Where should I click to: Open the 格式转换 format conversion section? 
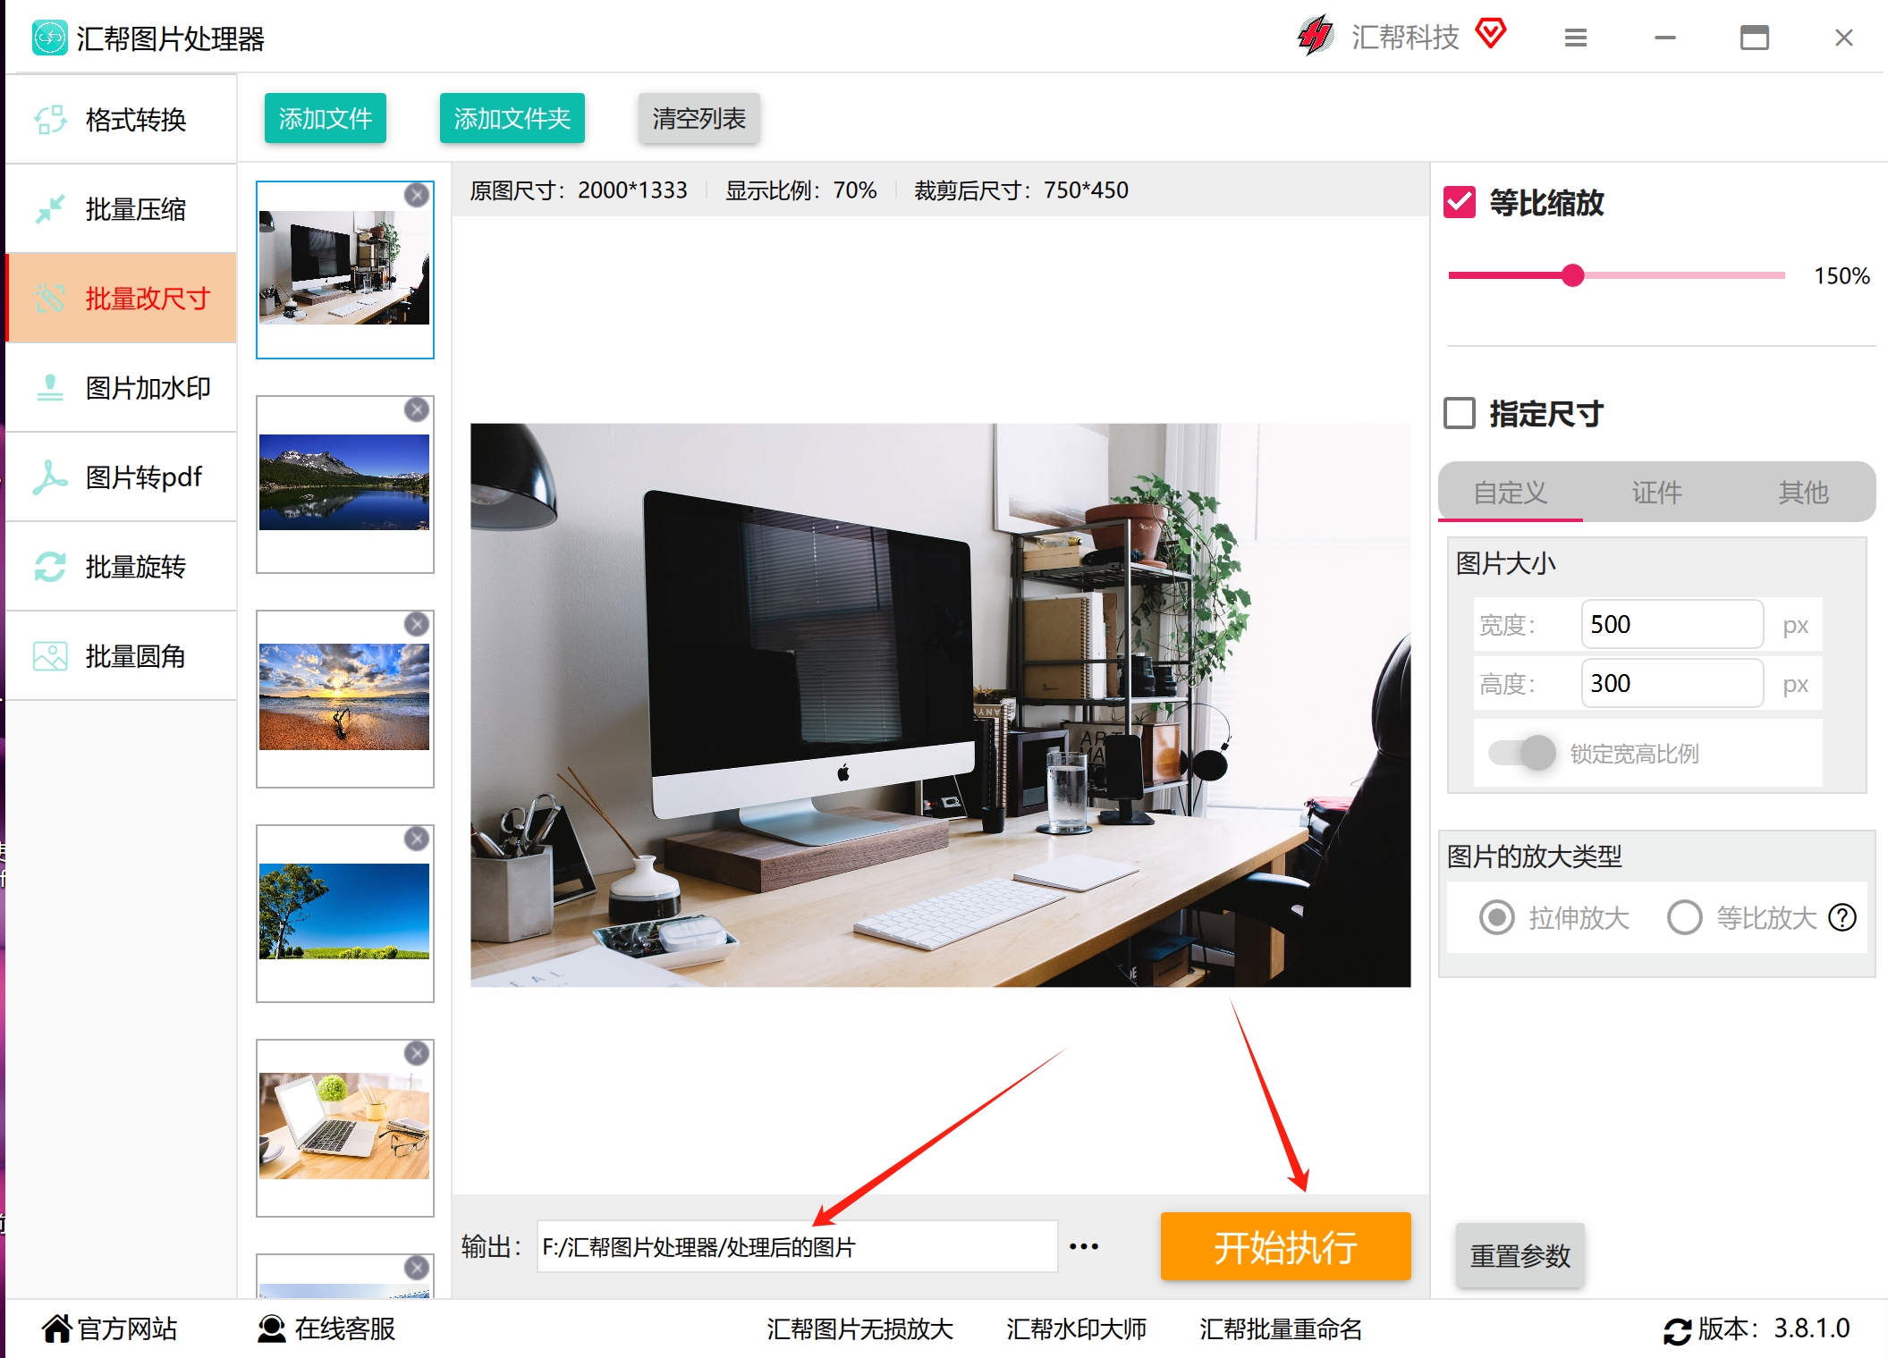click(x=121, y=120)
